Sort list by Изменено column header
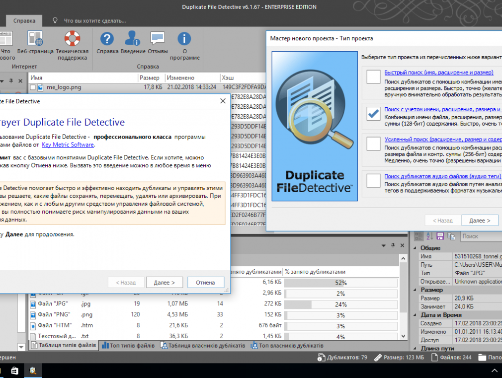The image size is (502, 378). [192, 78]
